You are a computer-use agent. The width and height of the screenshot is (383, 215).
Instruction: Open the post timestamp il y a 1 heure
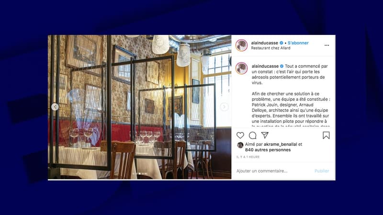(248, 157)
